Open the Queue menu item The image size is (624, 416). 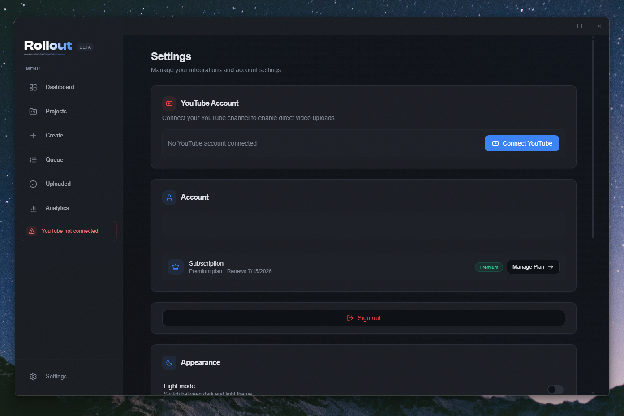click(69, 160)
